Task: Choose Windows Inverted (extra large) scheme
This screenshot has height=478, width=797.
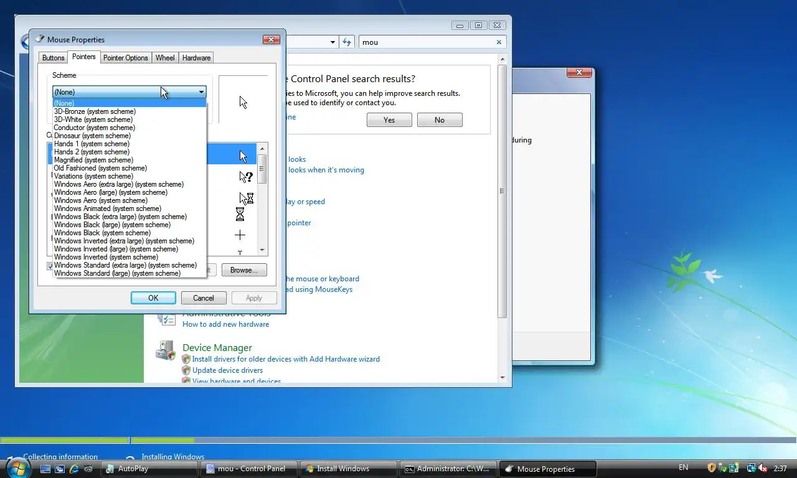Action: coord(129,241)
